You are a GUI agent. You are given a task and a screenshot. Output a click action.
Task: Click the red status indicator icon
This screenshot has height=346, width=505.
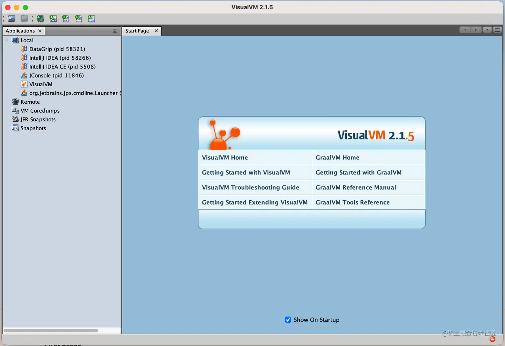[x=492, y=339]
